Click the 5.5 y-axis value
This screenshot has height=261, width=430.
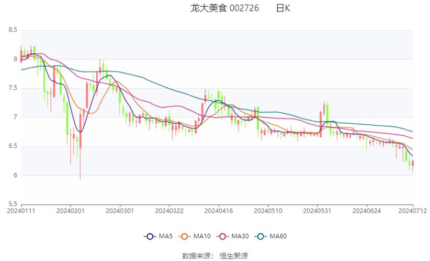(13, 204)
